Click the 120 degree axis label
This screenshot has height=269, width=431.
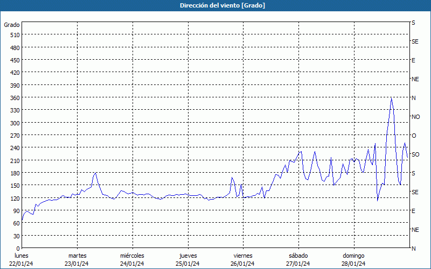tap(15, 199)
